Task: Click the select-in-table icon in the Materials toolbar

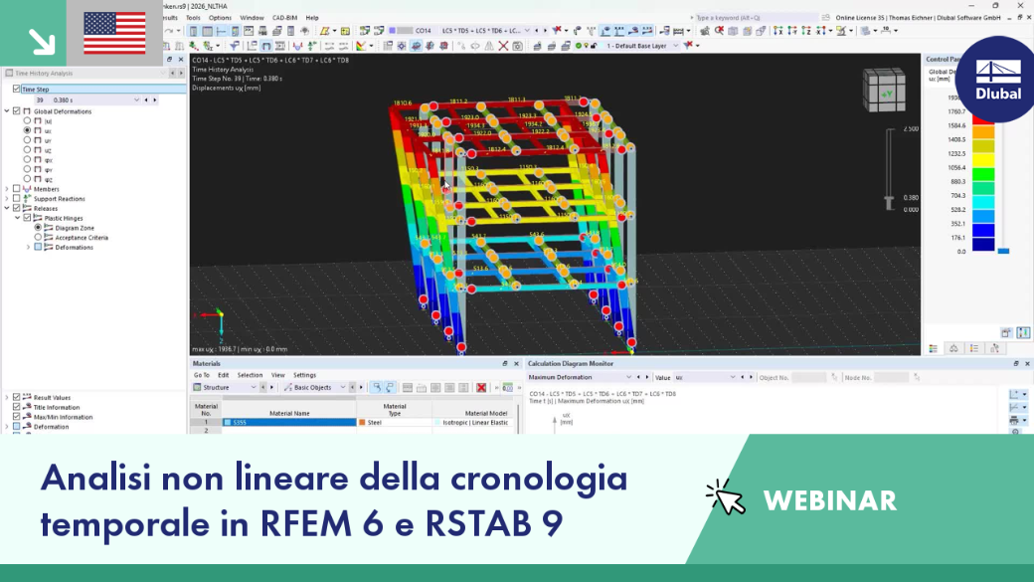Action: 376,387
